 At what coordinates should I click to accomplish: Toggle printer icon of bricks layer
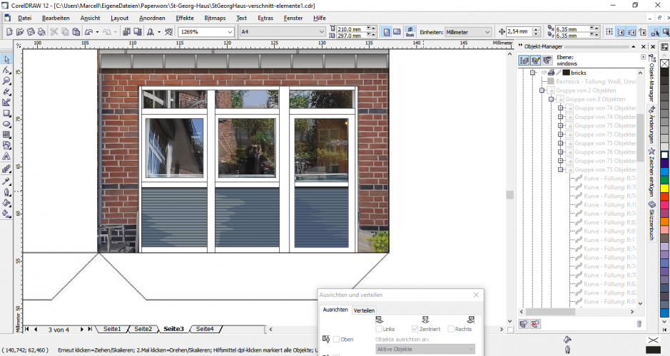(x=552, y=73)
